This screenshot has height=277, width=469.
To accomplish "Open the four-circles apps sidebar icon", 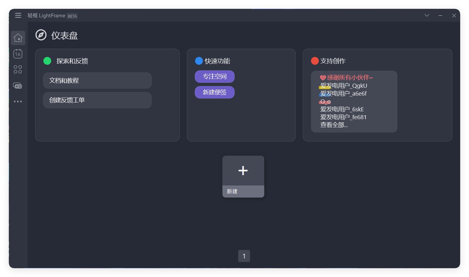I will (18, 69).
